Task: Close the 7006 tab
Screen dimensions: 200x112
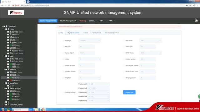Action: click(114, 21)
